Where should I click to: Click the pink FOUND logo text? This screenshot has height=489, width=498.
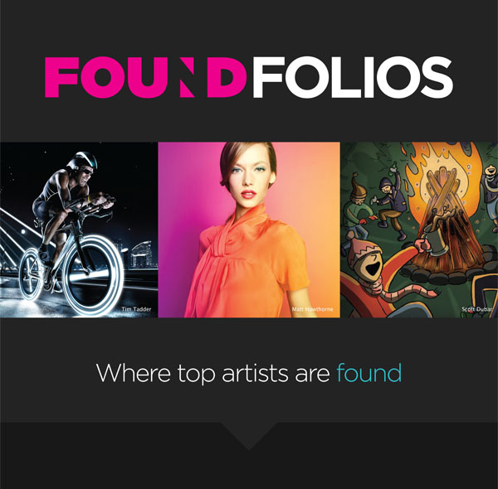[x=145, y=77]
